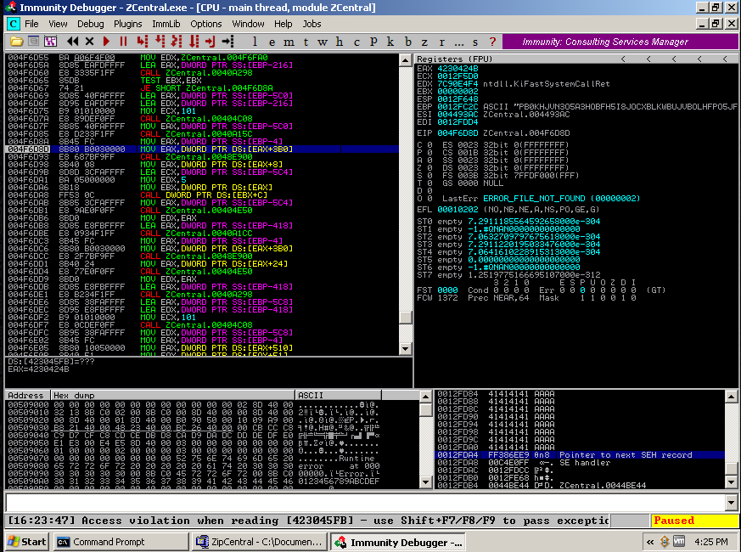Show the memory map using the 'm' button
This screenshot has height=552, width=741.
289,41
